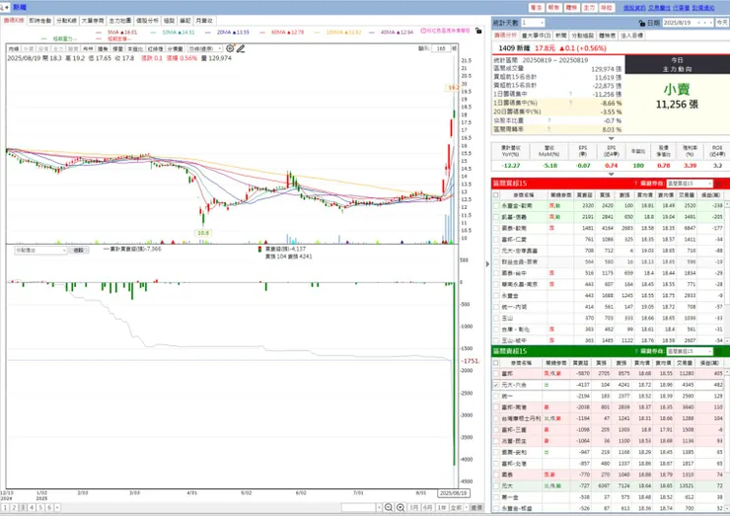This screenshot has height=516, width=730.
Task: Open the 關鍵券商 dropdown in 賣超15 header
Action: tap(689, 351)
